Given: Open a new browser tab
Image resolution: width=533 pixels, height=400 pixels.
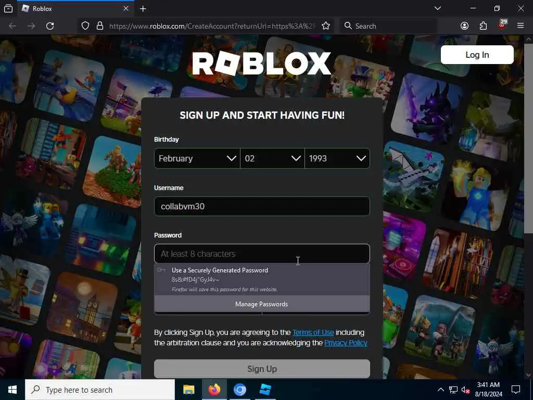Looking at the screenshot, I should (143, 8).
